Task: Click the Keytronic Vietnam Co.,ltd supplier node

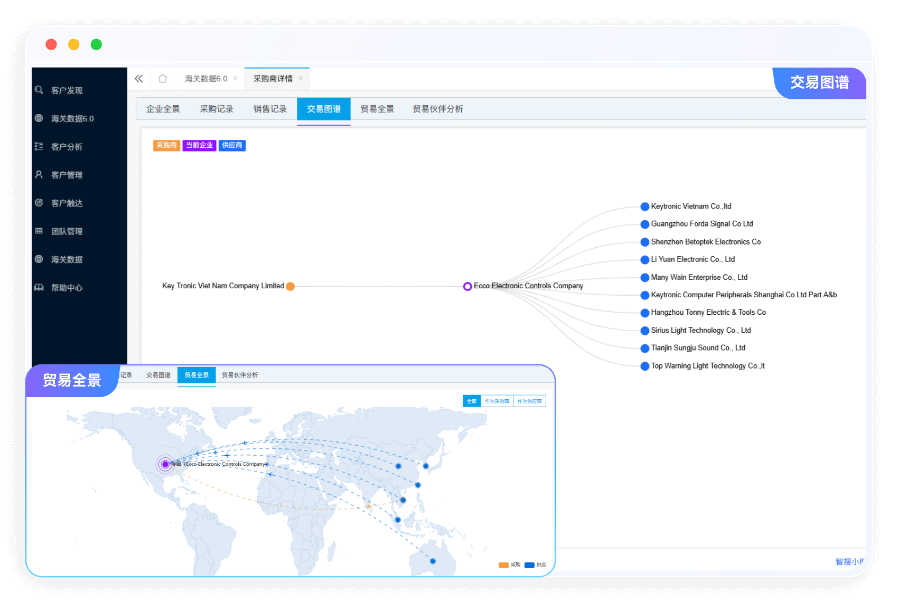Action: click(x=644, y=206)
